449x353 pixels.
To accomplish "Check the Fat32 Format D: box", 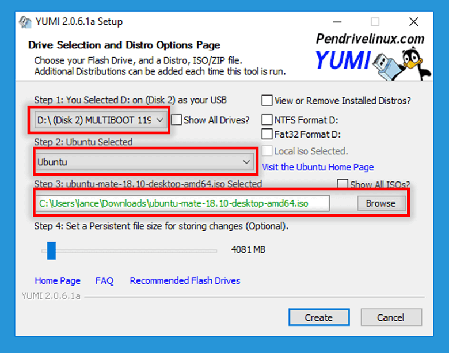I will [267, 134].
